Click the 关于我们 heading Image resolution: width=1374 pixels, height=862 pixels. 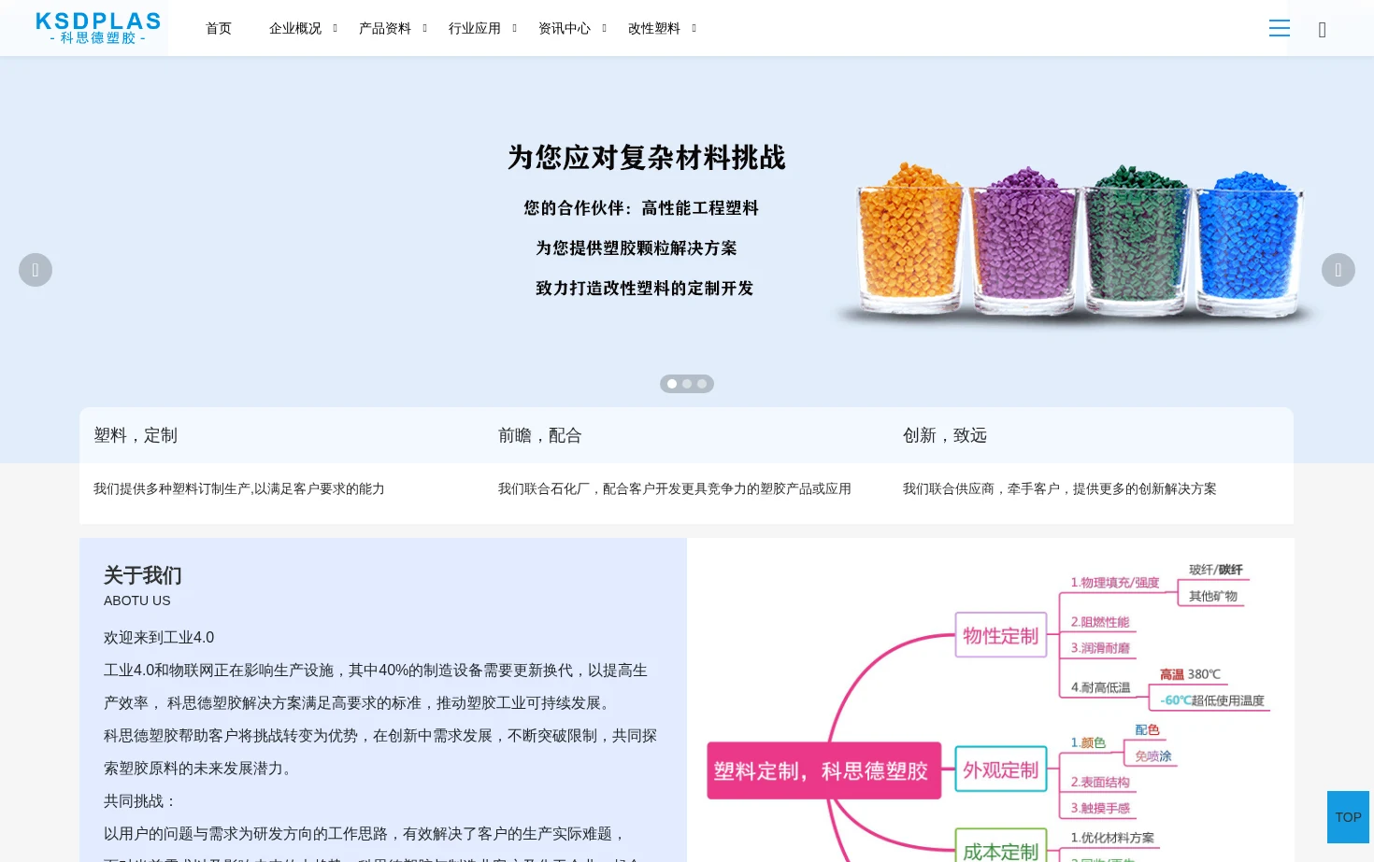click(143, 575)
